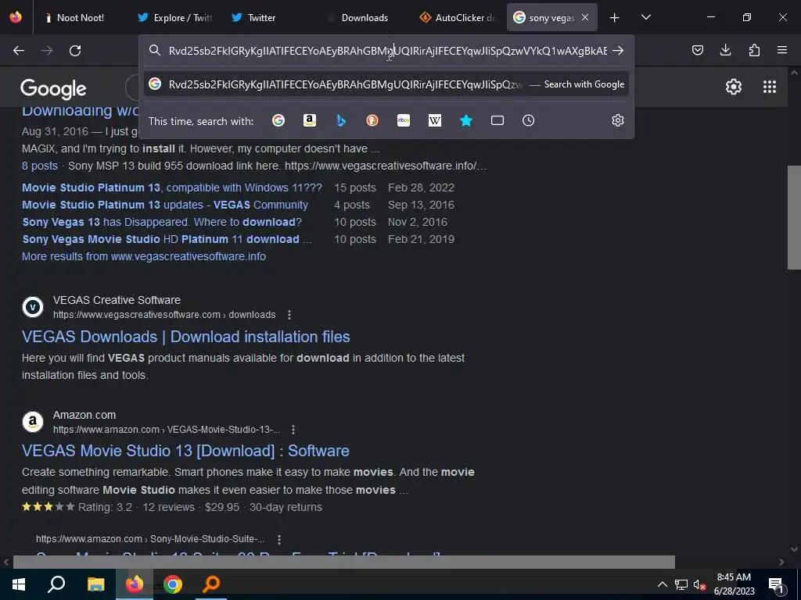The image size is (801, 600).
Task: Switch to the Downloads tab
Action: click(x=365, y=17)
